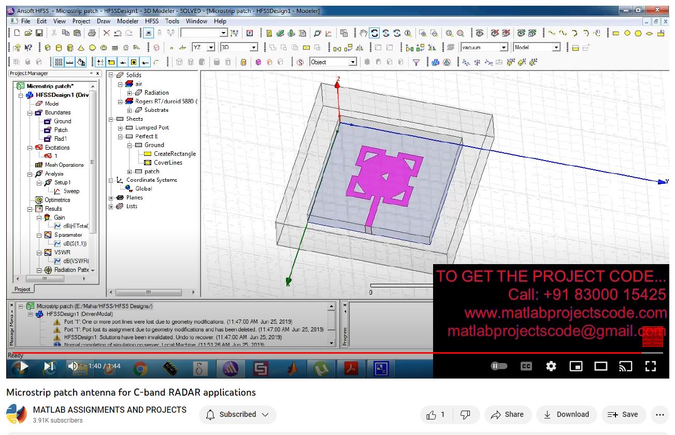Viewport: 675px width, 435px height.
Task: Click the Download button
Action: [566, 414]
